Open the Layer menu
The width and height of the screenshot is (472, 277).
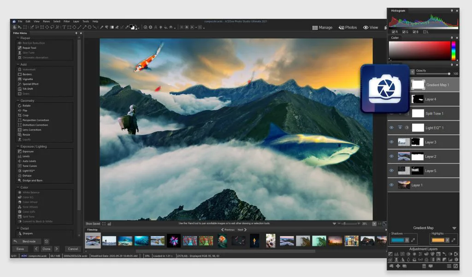click(76, 21)
